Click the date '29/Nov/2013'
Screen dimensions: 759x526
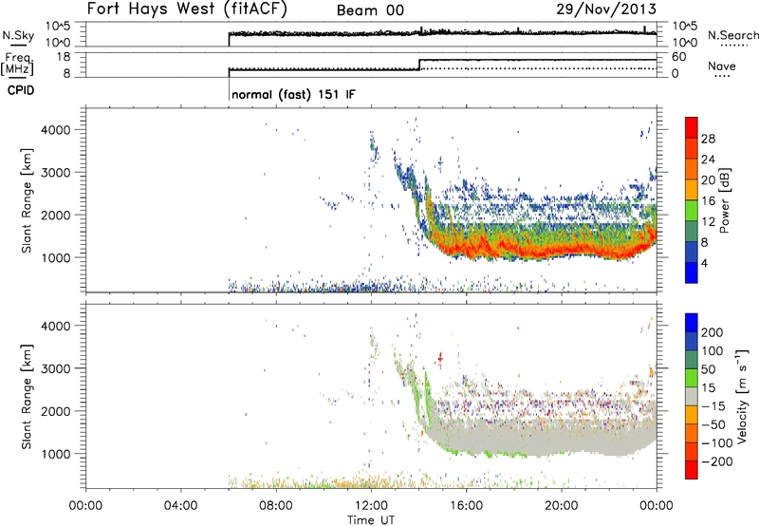coord(606,9)
